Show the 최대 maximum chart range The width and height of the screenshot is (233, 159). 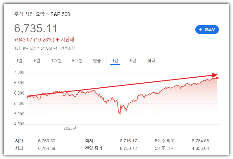click(151, 61)
